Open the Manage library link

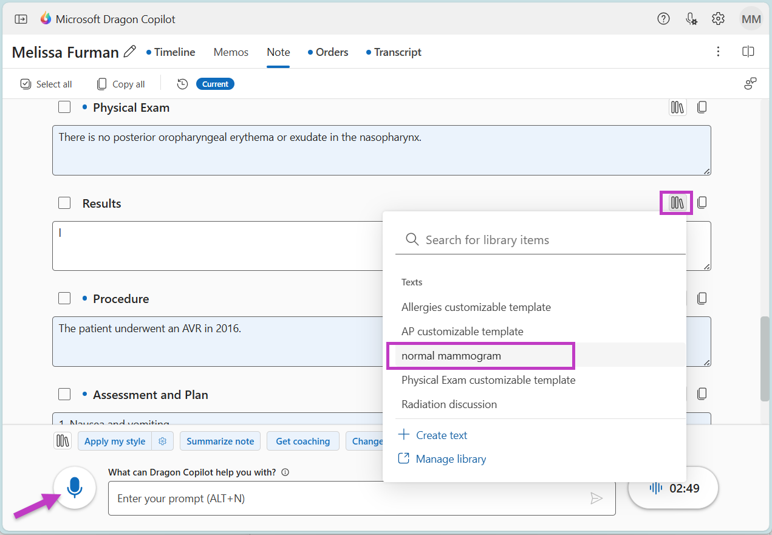(442, 459)
